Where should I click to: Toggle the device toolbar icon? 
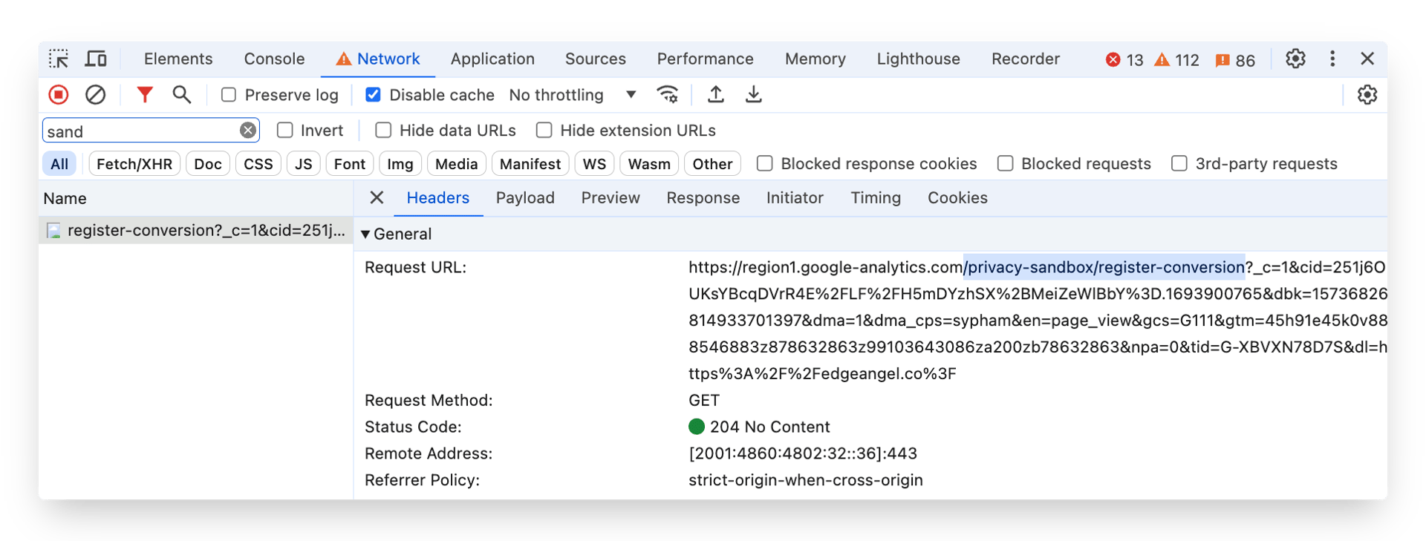[96, 59]
